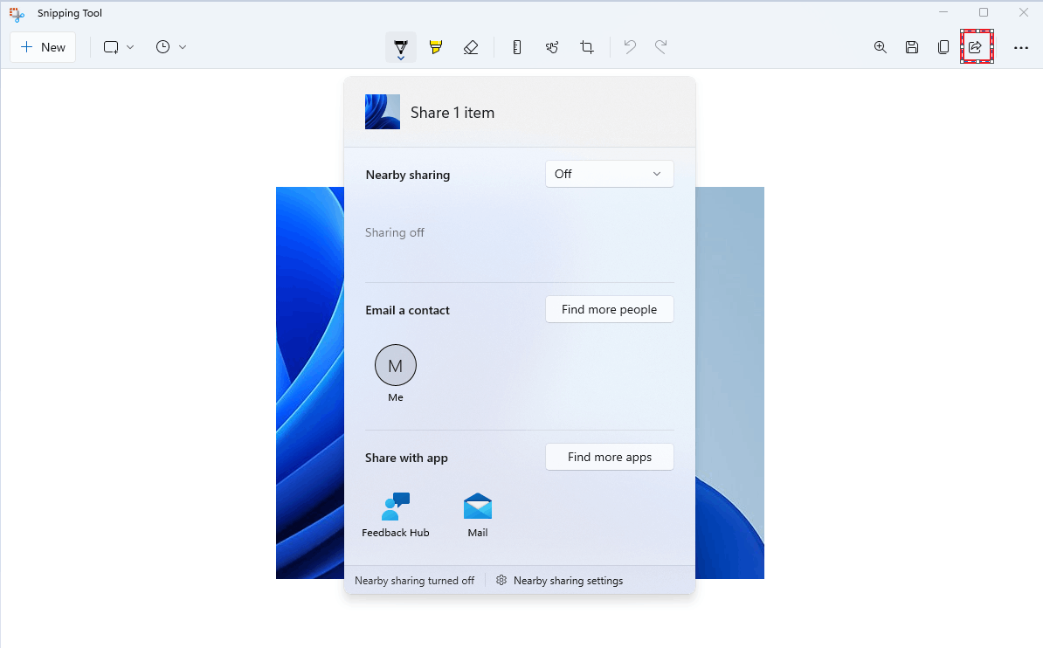Click the Undo arrow
1043x648 pixels.
click(629, 46)
